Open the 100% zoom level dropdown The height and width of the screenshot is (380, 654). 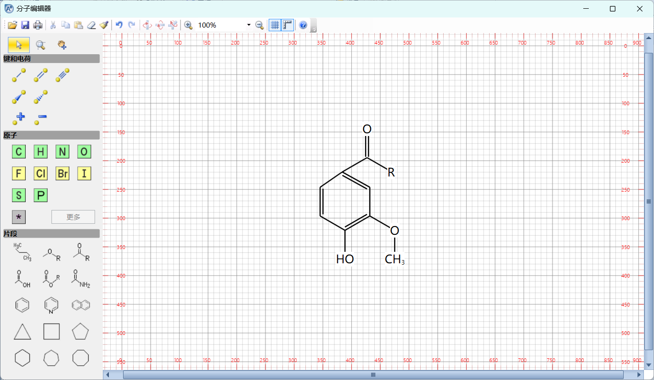click(248, 25)
